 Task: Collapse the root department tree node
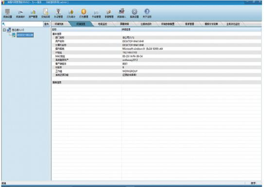(x=4, y=30)
